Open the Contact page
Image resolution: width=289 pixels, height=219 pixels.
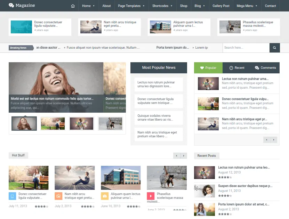click(x=270, y=6)
